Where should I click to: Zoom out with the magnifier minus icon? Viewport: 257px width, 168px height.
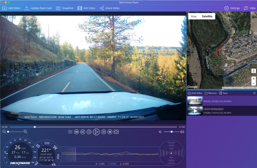pos(4,132)
